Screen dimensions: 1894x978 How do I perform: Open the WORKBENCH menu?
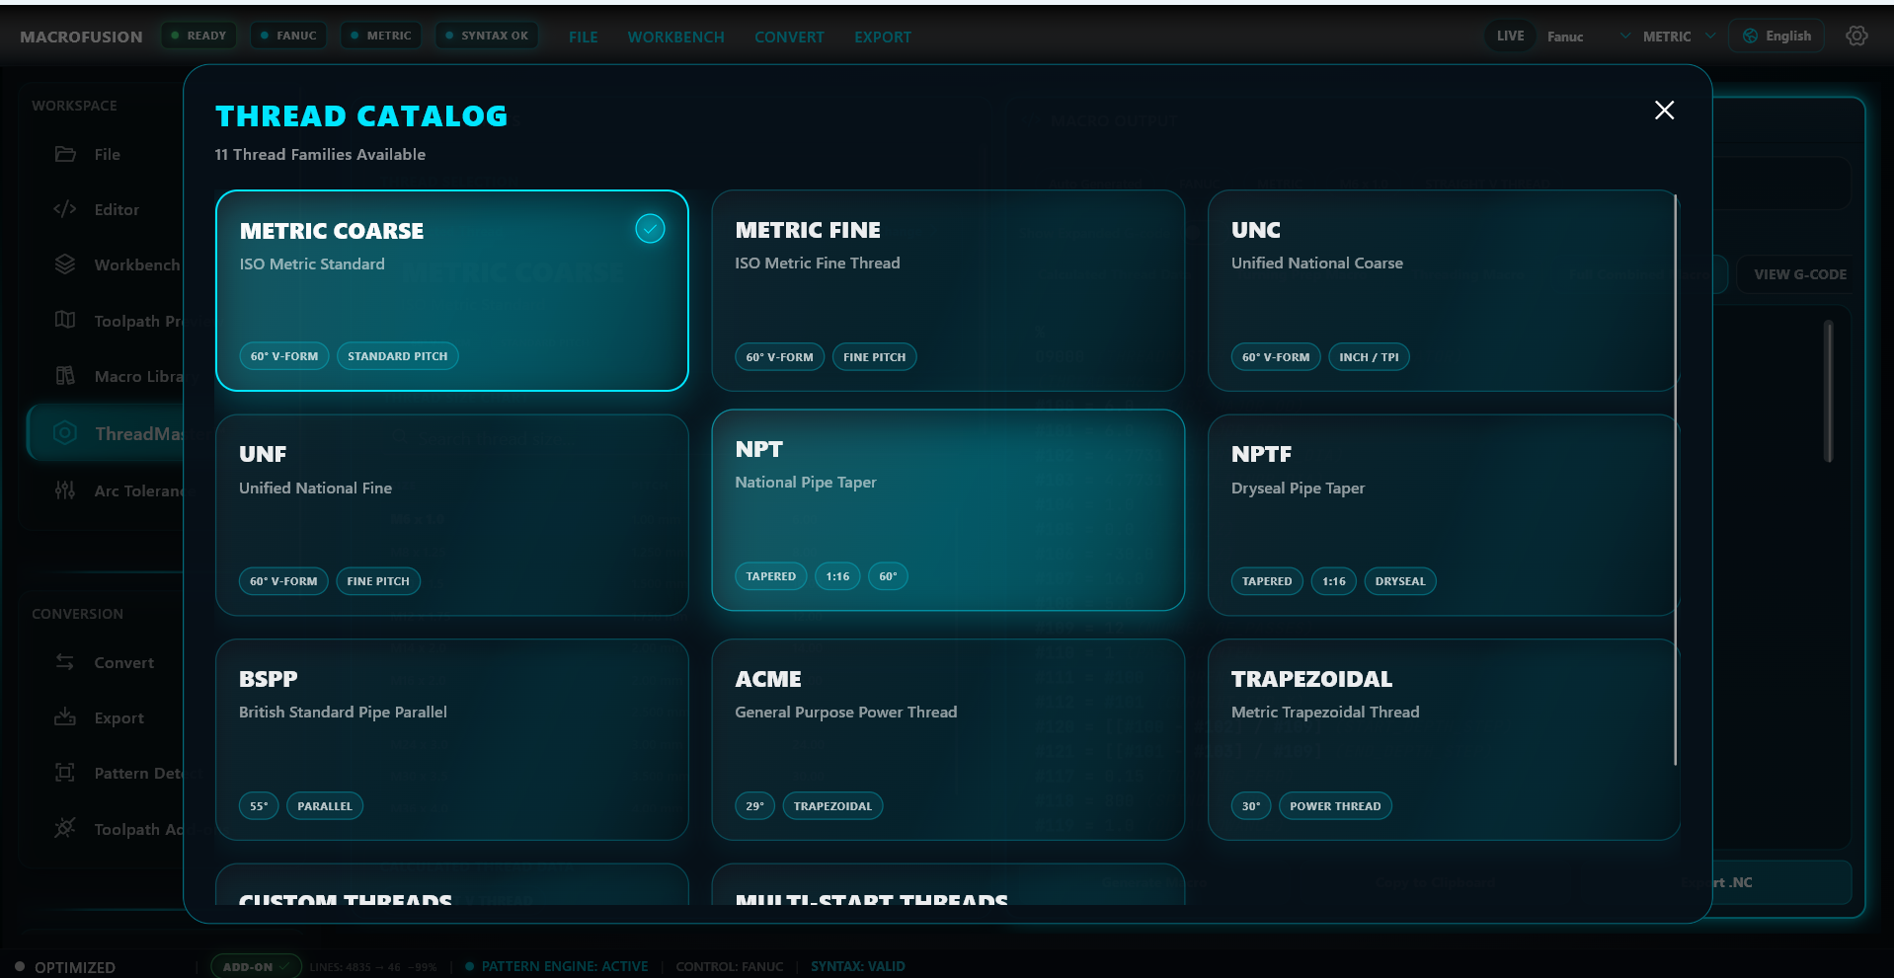click(x=675, y=38)
